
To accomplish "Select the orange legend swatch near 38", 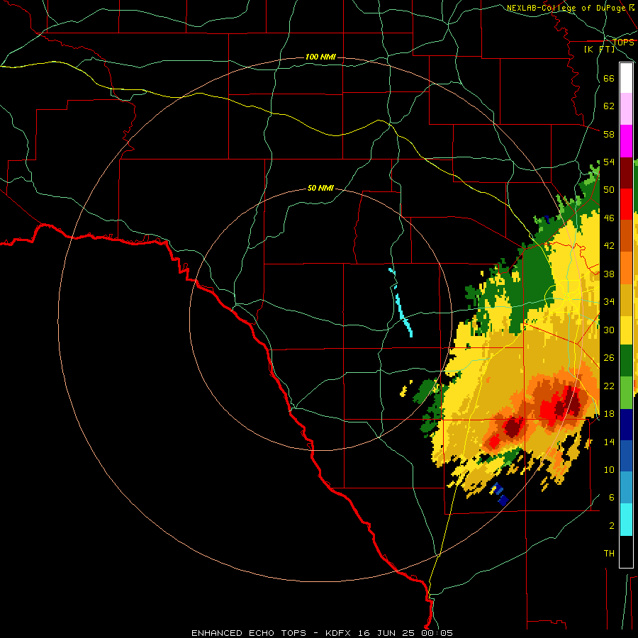I will [626, 268].
